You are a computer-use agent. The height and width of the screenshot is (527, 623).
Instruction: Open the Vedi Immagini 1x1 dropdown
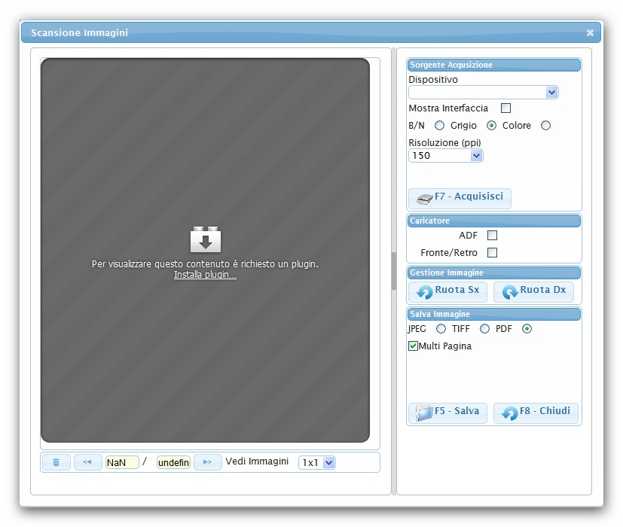tap(317, 462)
